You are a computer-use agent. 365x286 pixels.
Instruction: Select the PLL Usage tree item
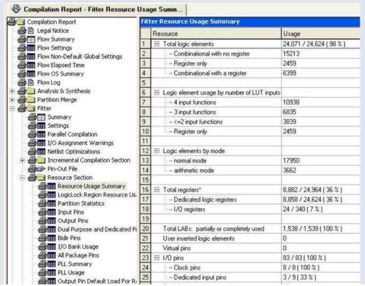[71, 273]
